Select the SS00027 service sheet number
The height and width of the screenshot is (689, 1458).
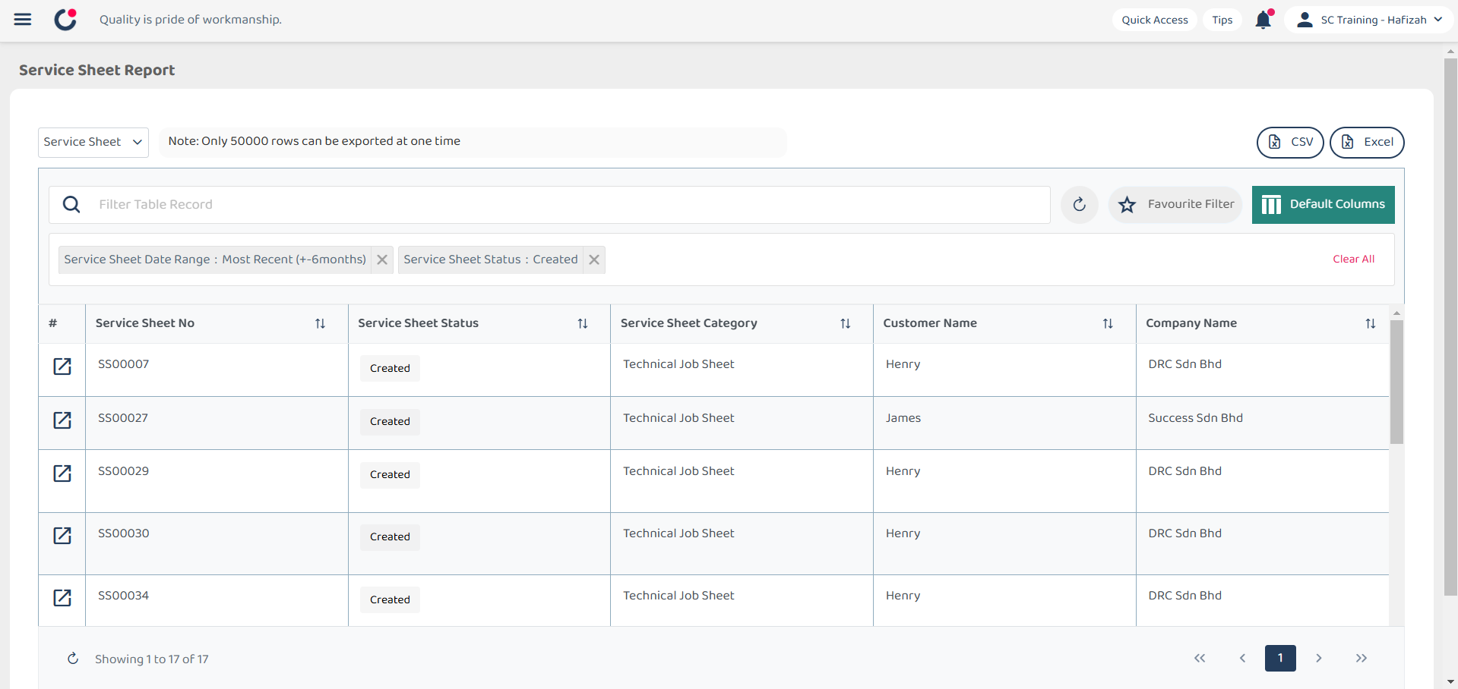coord(123,418)
